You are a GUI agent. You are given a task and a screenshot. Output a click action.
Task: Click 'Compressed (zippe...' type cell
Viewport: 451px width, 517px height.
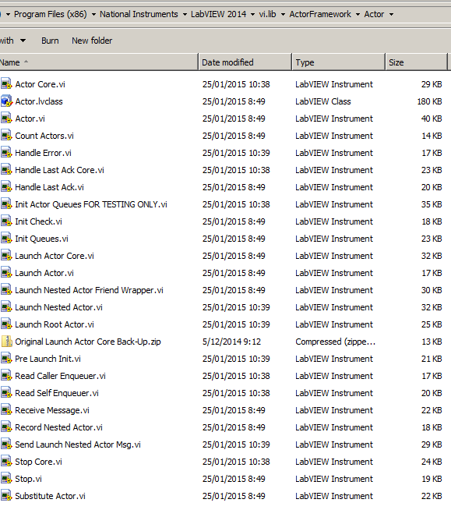pos(335,342)
